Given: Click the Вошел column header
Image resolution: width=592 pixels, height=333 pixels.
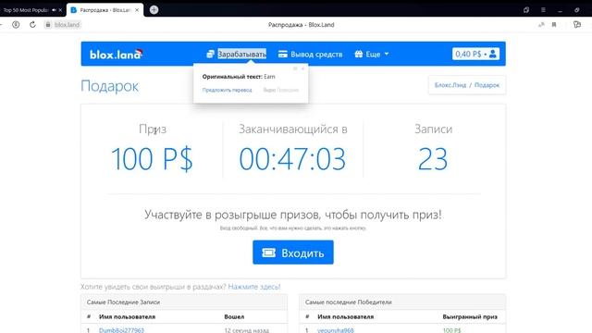Looking at the screenshot, I should pos(234,316).
